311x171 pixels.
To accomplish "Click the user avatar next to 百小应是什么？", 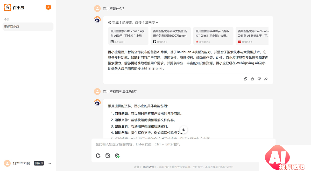I will [x=97, y=9].
